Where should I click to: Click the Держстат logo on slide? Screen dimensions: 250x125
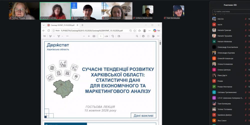pyautogui.click(x=58, y=45)
